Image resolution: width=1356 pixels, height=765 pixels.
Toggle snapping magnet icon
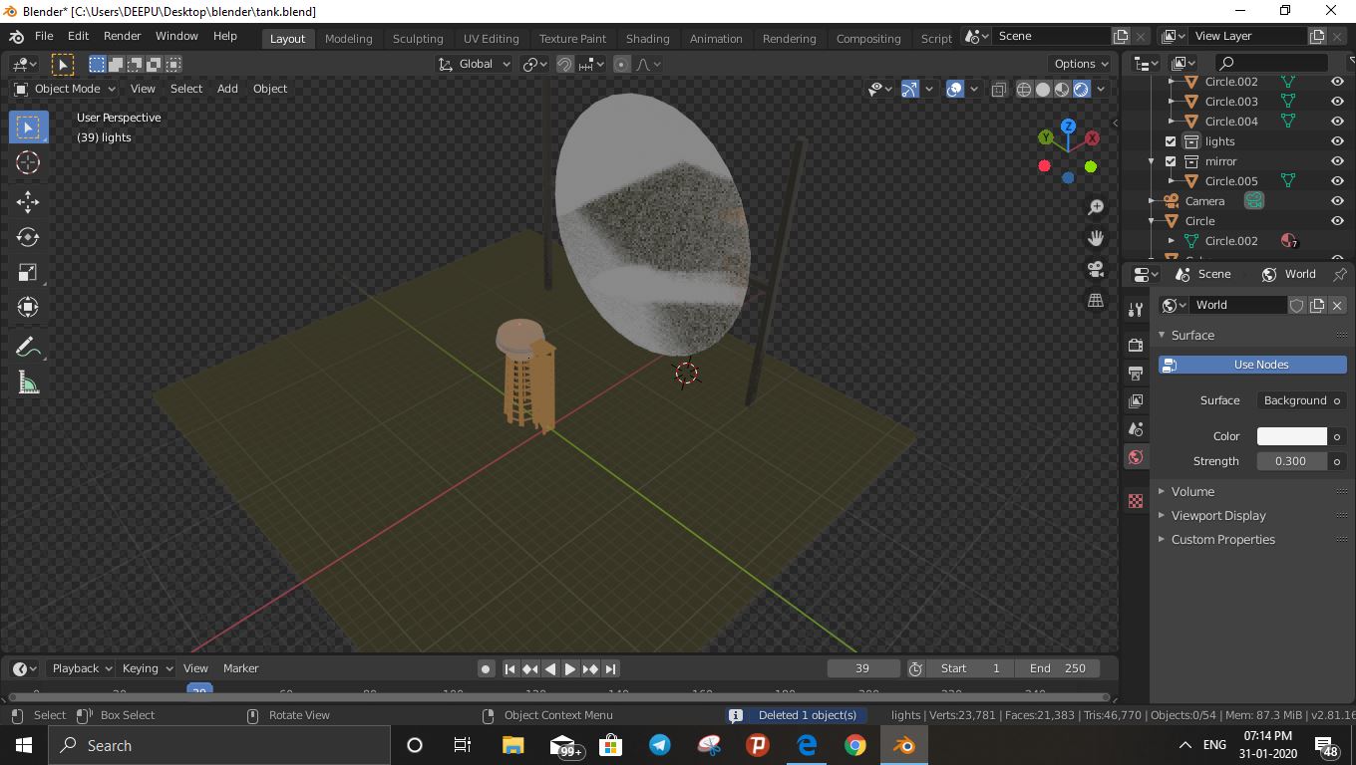tap(564, 64)
